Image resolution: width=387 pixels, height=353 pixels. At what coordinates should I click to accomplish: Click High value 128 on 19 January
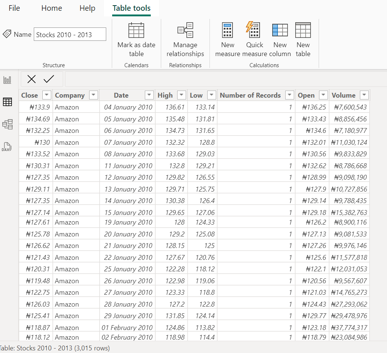coord(171,222)
